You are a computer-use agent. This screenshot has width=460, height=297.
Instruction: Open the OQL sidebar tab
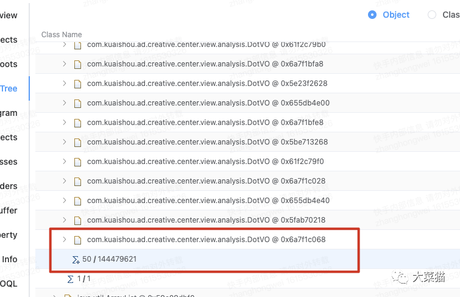[9, 284]
